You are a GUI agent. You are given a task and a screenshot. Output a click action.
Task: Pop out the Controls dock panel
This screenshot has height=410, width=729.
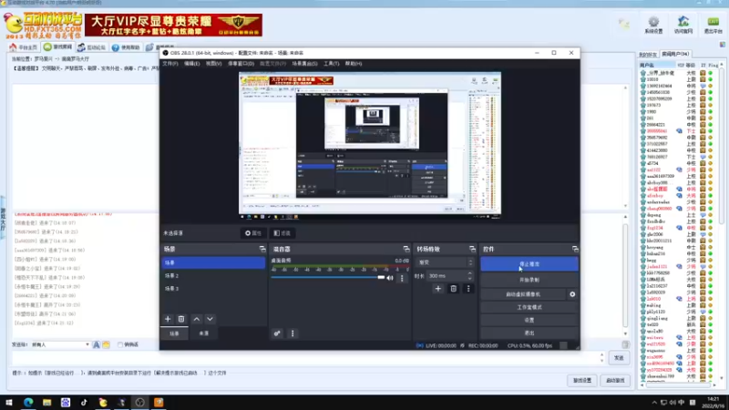575,249
